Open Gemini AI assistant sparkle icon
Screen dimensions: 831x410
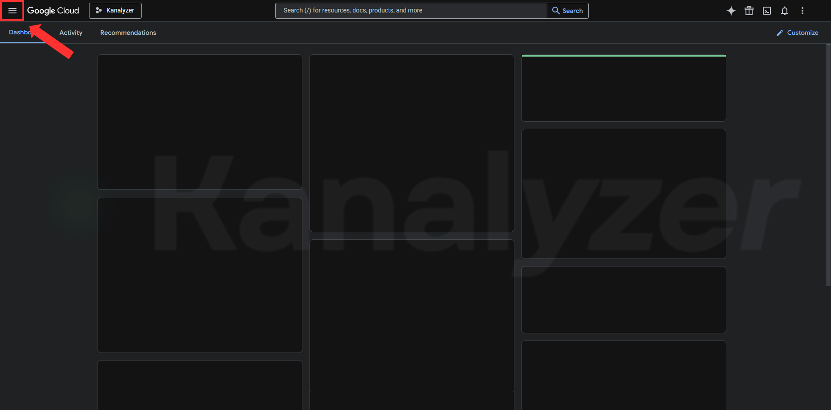[731, 11]
